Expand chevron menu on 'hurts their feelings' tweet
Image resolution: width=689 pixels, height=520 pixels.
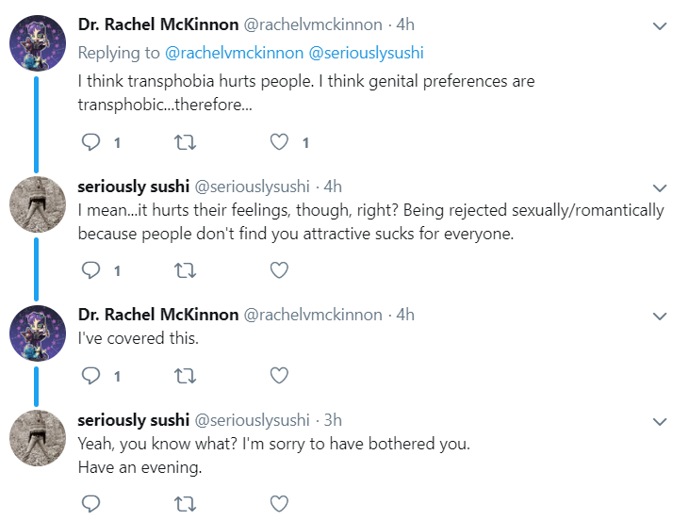[x=660, y=188]
